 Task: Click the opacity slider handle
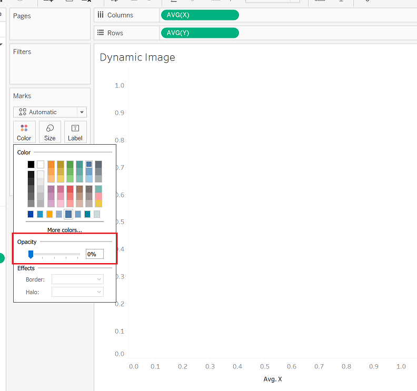[31, 254]
